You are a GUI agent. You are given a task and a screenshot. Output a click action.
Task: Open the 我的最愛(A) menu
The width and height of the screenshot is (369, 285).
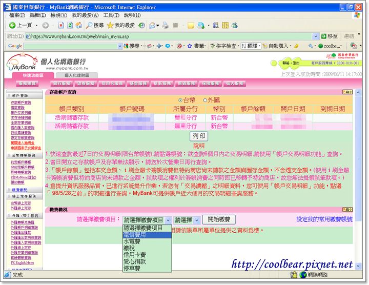(85, 15)
